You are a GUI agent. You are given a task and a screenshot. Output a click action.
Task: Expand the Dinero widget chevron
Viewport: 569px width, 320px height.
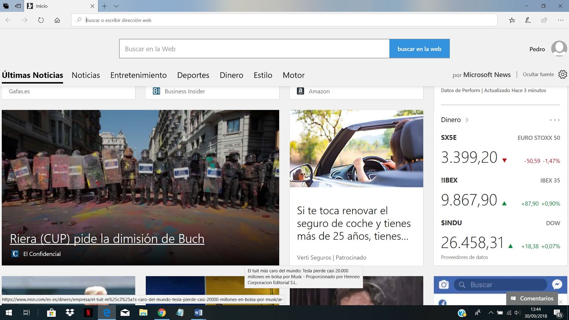click(x=467, y=120)
